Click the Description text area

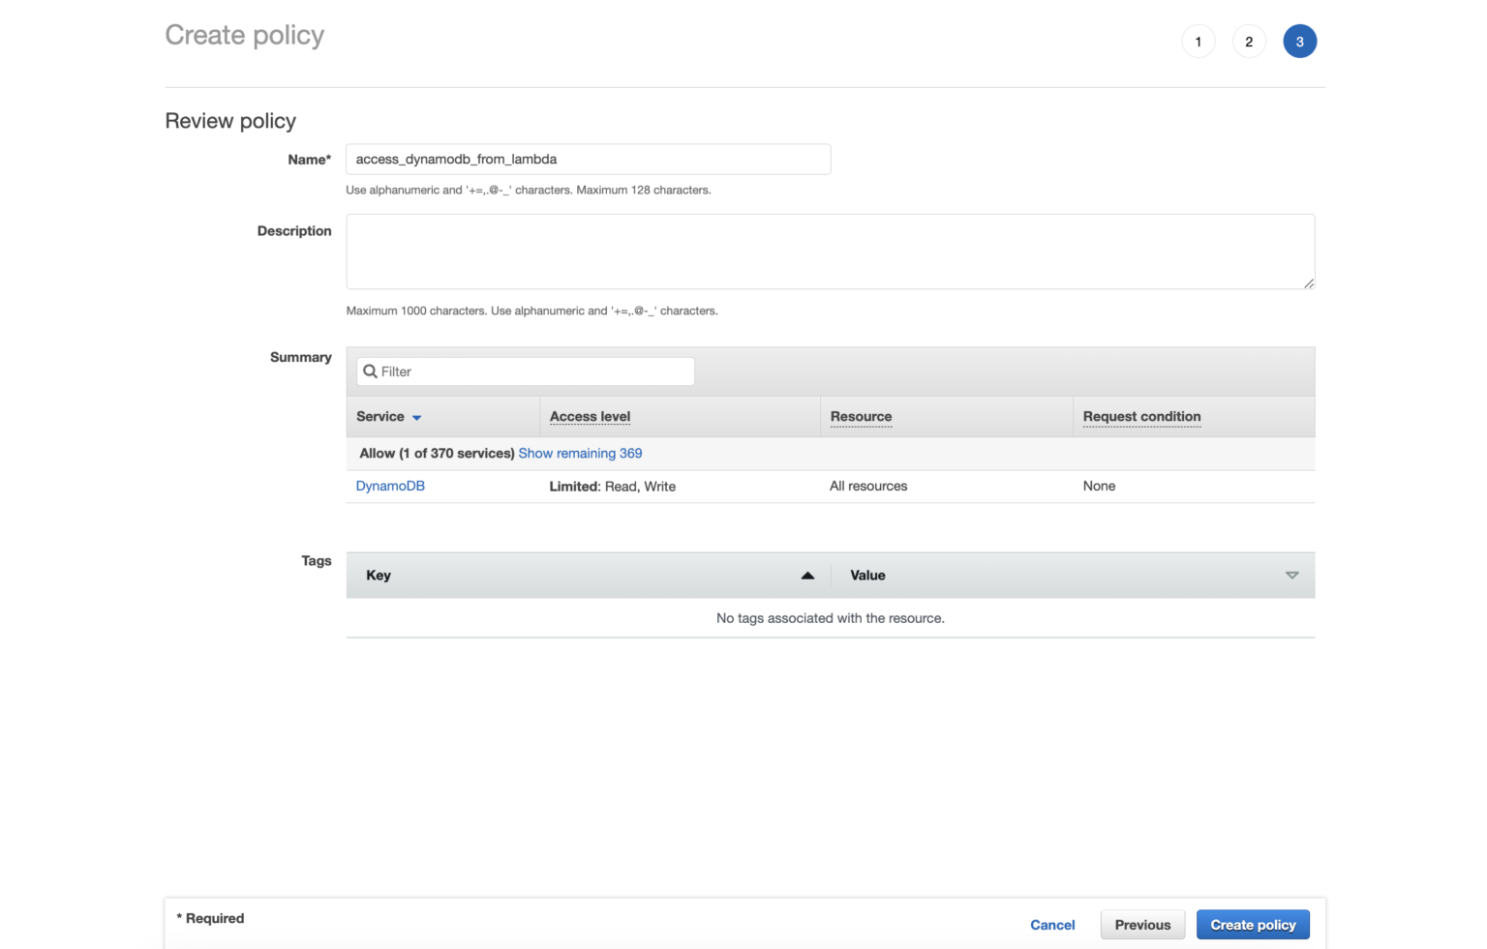[830, 252]
